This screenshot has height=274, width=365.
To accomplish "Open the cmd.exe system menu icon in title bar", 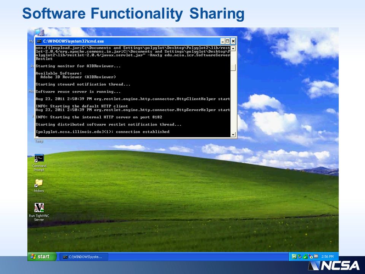I will pos(39,41).
